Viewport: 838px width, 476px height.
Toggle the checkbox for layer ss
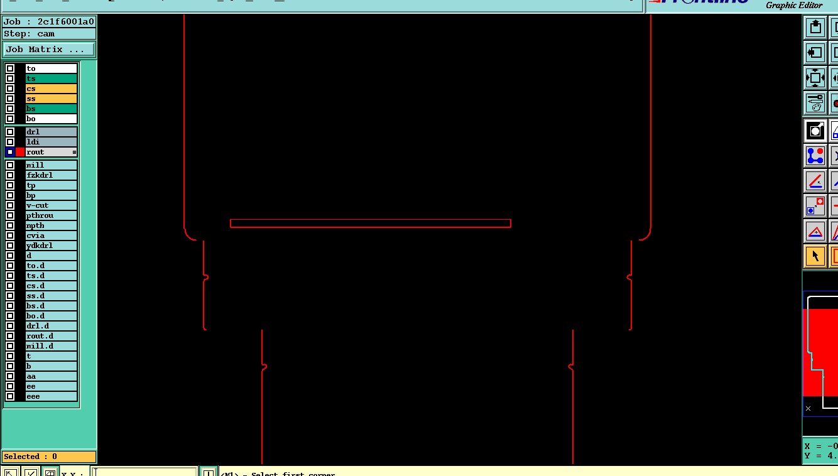tap(10, 99)
